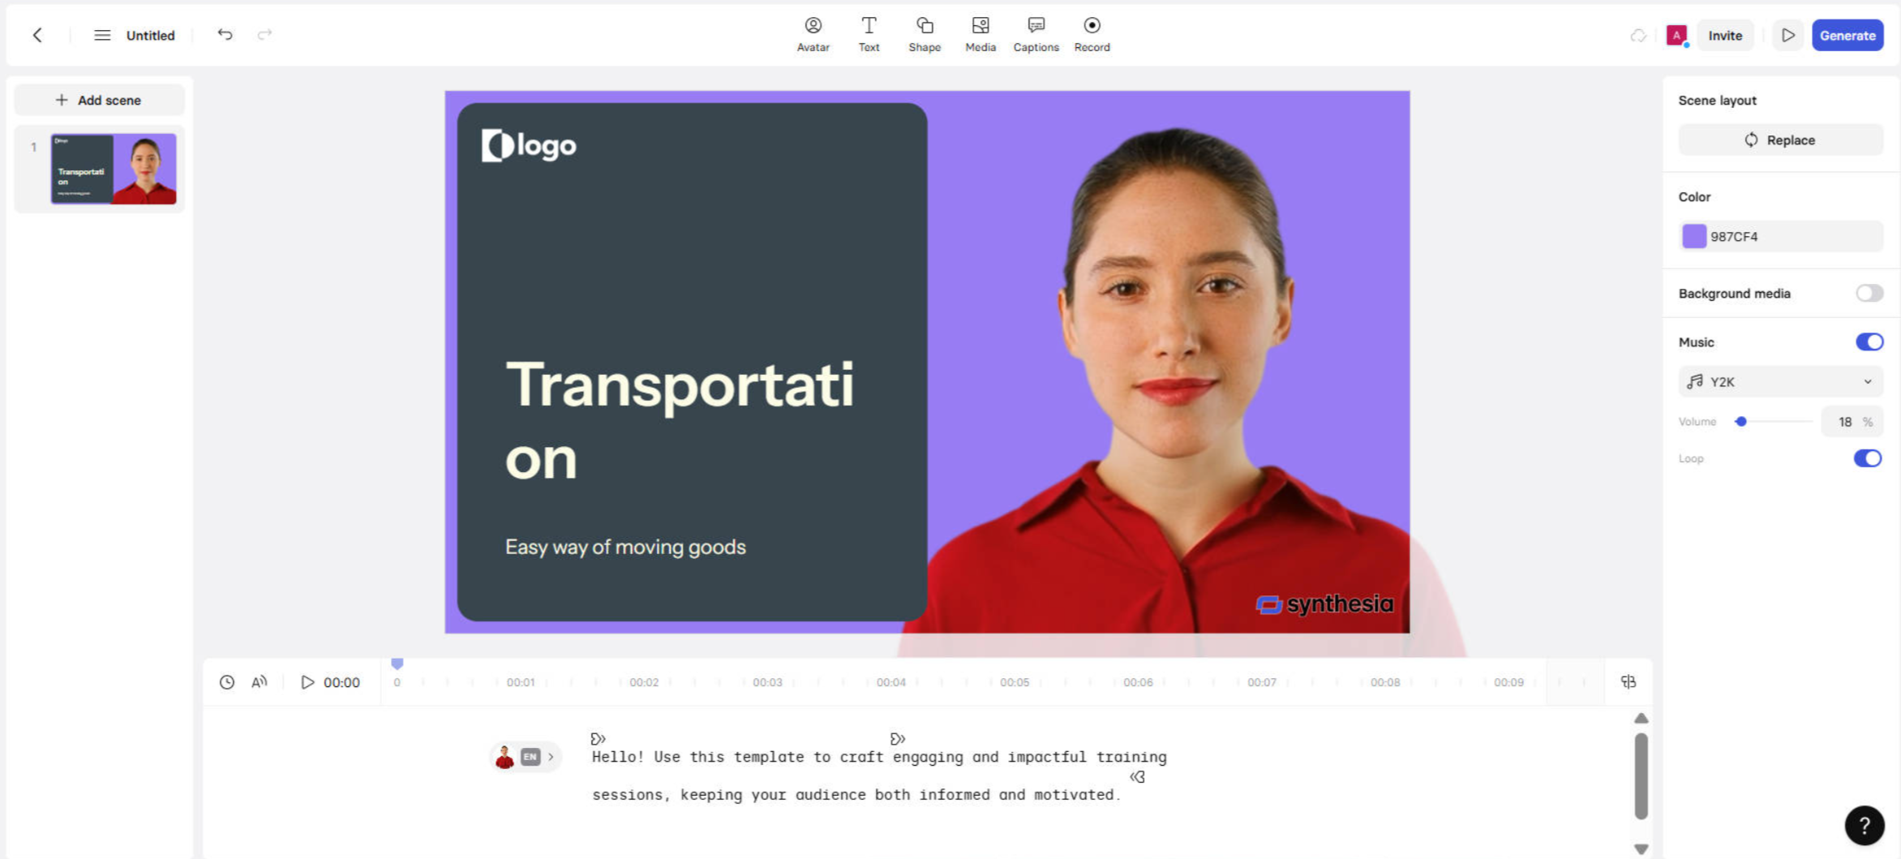The image size is (1901, 859).
Task: Toggle Background media on
Action: click(x=1869, y=293)
